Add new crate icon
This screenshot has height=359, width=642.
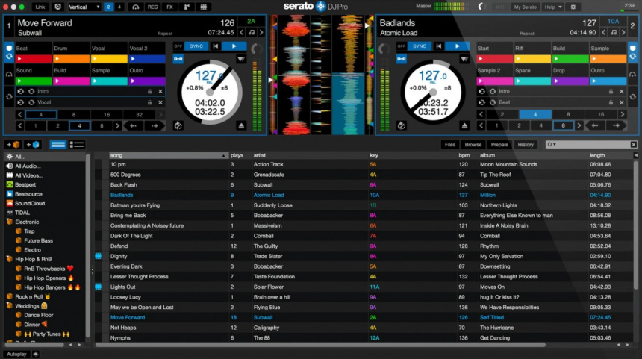tap(13, 145)
